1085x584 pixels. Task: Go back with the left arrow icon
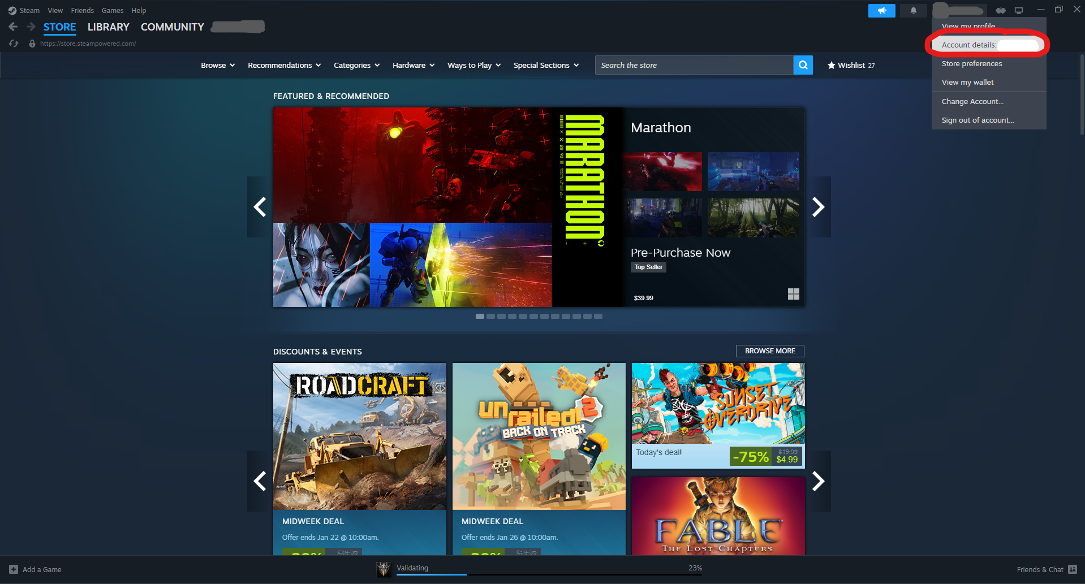pyautogui.click(x=14, y=27)
